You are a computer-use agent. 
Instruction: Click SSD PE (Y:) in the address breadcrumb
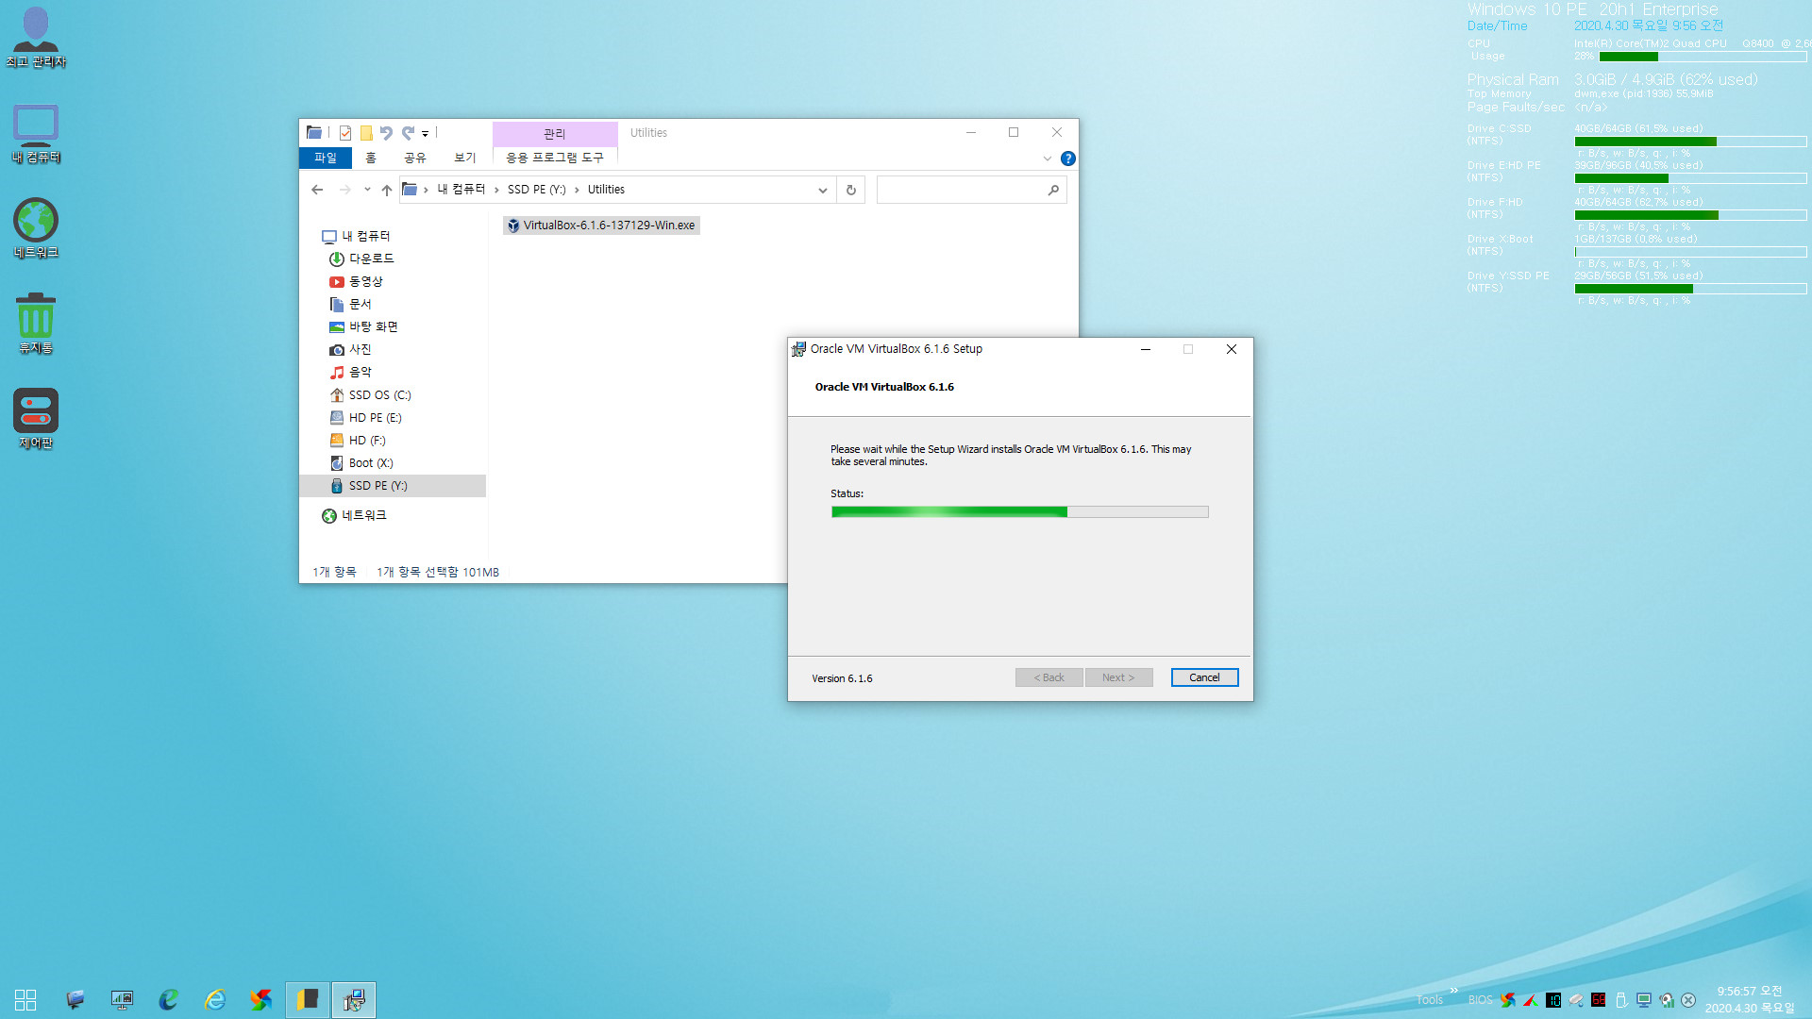pyautogui.click(x=536, y=190)
